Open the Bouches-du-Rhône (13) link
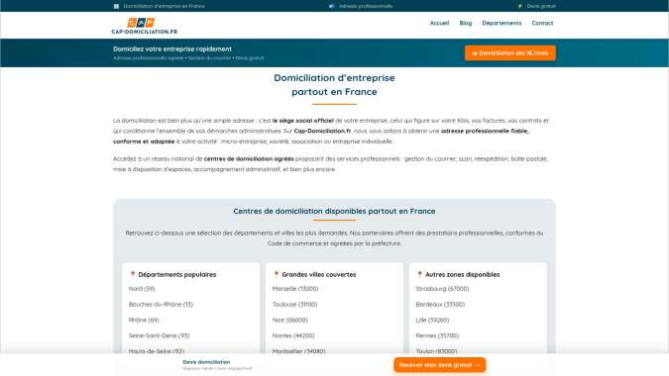This screenshot has width=669, height=376. pos(161,305)
